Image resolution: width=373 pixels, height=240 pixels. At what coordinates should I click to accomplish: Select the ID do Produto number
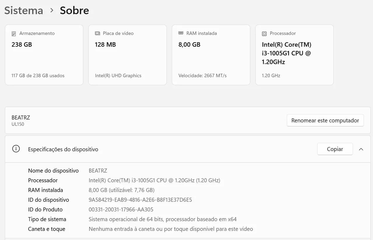tap(121, 209)
